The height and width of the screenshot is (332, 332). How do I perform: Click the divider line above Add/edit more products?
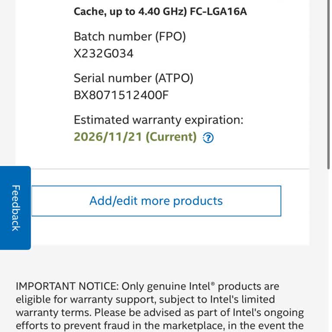tap(163, 169)
